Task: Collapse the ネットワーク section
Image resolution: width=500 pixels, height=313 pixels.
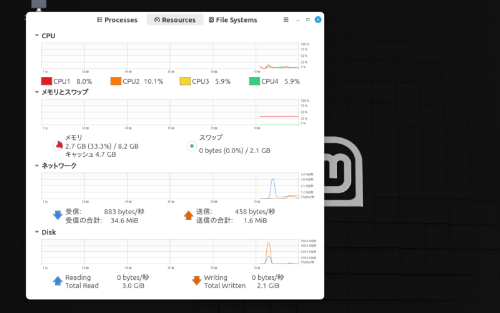Action: click(x=37, y=166)
